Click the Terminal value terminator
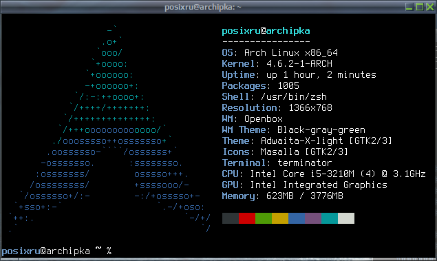437x261 pixels. point(305,163)
